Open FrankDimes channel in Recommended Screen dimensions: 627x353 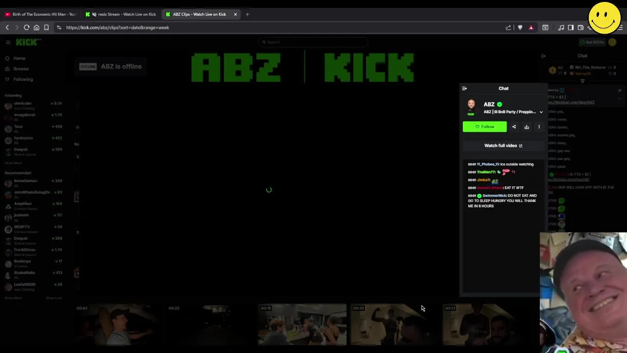[33, 252]
